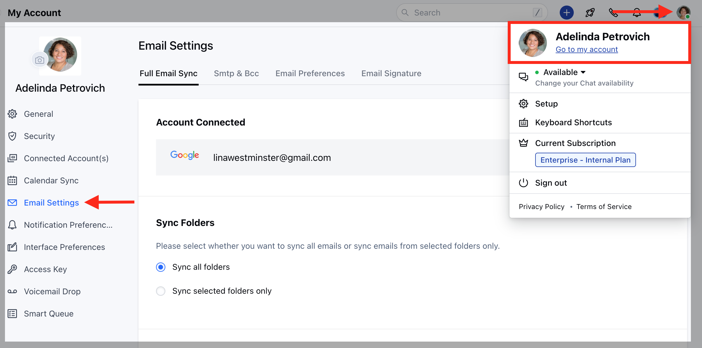Click the phone icon in header

coord(613,13)
